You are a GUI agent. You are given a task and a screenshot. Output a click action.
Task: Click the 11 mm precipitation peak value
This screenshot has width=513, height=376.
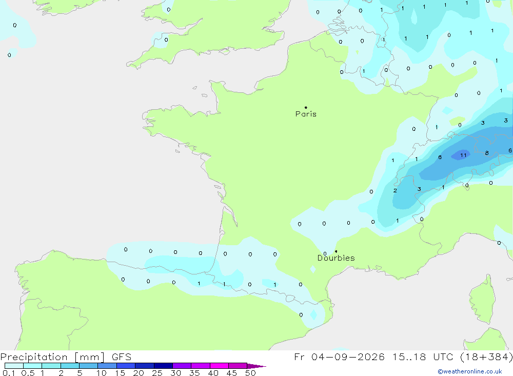click(463, 155)
